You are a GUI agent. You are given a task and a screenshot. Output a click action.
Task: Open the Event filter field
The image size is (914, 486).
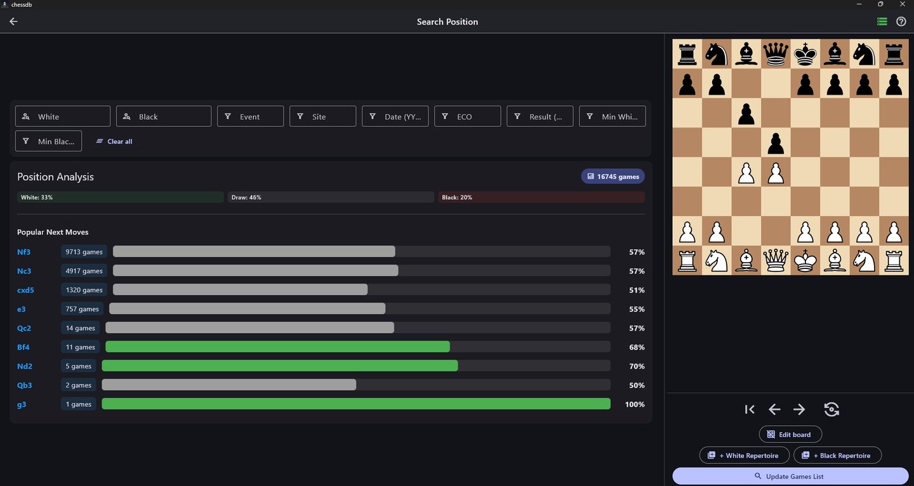click(250, 117)
